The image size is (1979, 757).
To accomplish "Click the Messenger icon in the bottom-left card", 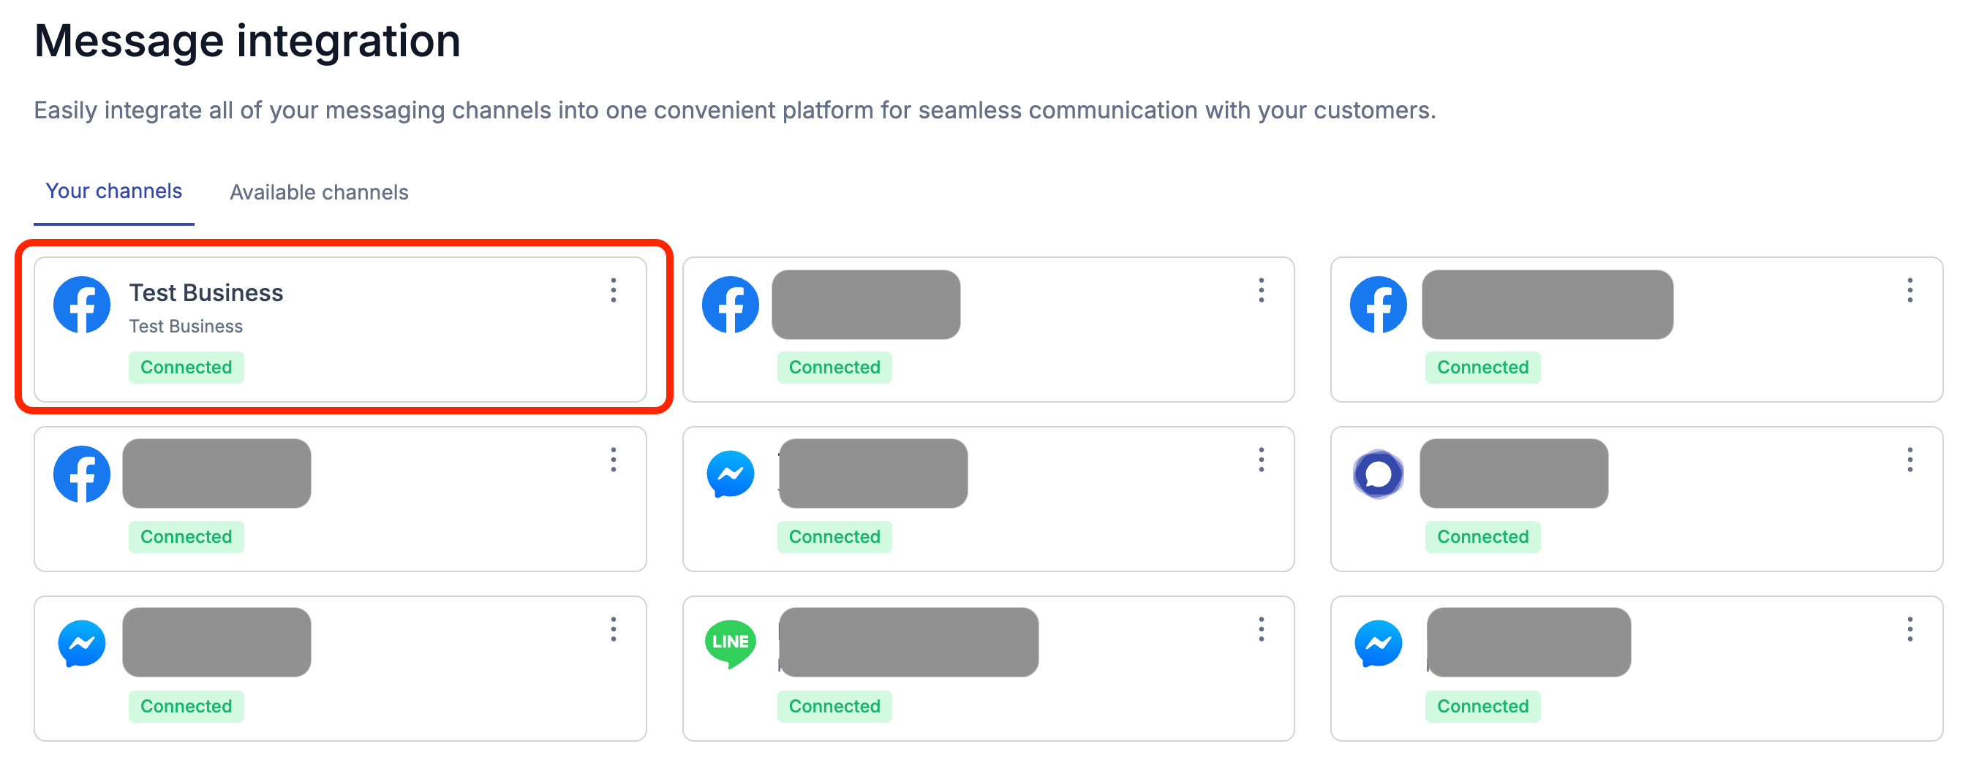I will pyautogui.click(x=81, y=643).
